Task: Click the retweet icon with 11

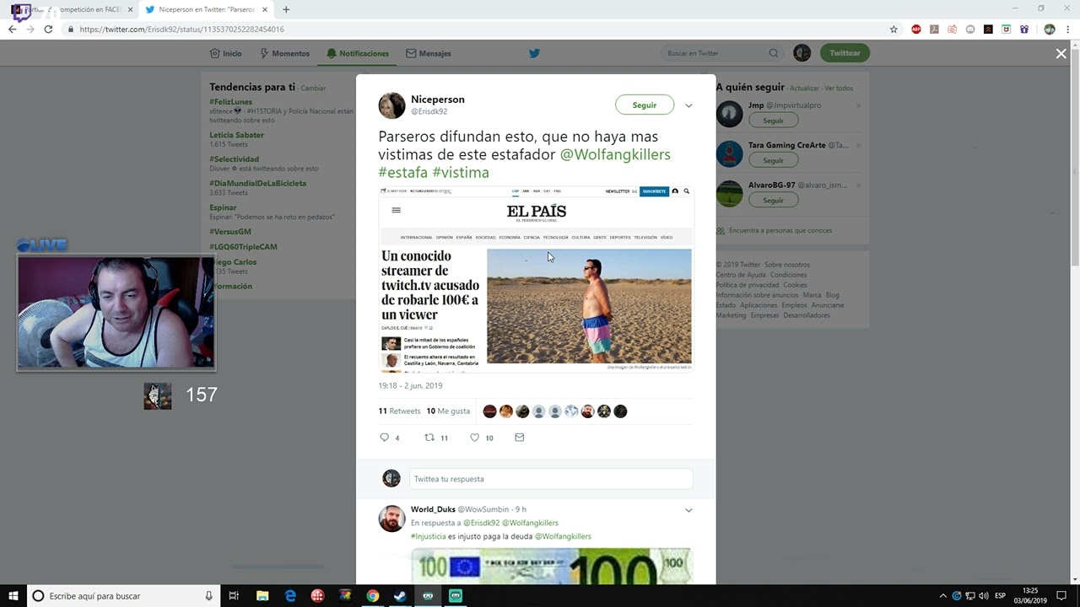Action: (x=429, y=438)
